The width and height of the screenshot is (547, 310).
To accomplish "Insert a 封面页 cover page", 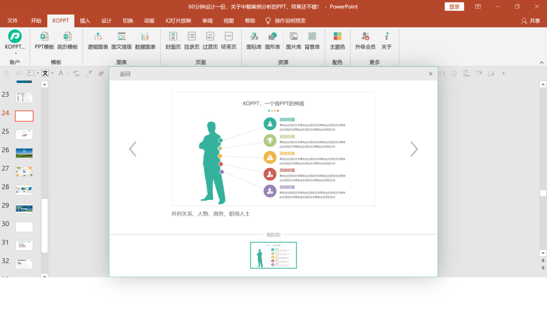I will tap(173, 41).
